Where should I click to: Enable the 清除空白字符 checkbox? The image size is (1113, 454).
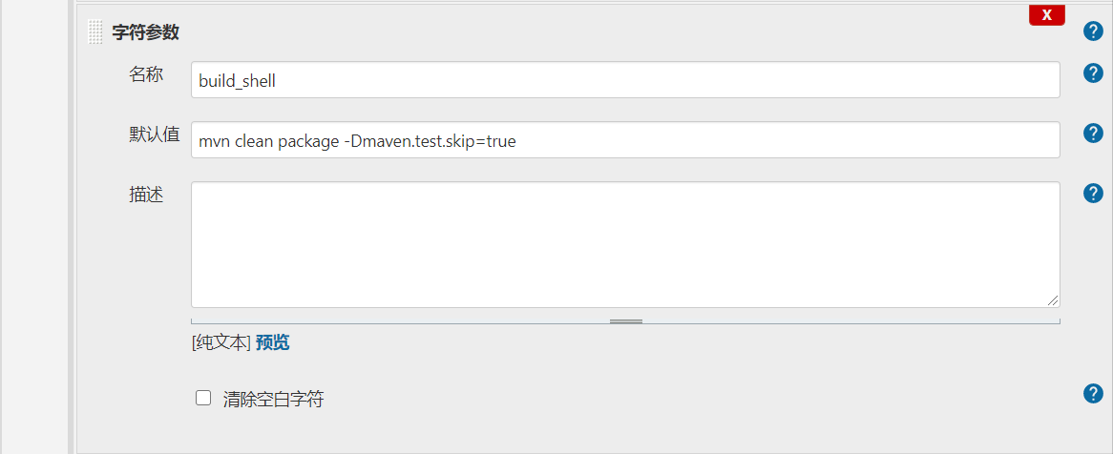(203, 397)
